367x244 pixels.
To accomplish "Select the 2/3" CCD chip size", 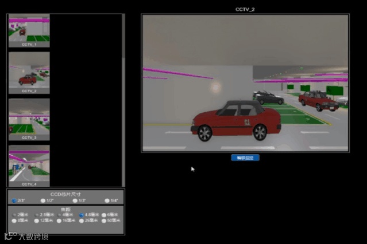I will coord(14,200).
